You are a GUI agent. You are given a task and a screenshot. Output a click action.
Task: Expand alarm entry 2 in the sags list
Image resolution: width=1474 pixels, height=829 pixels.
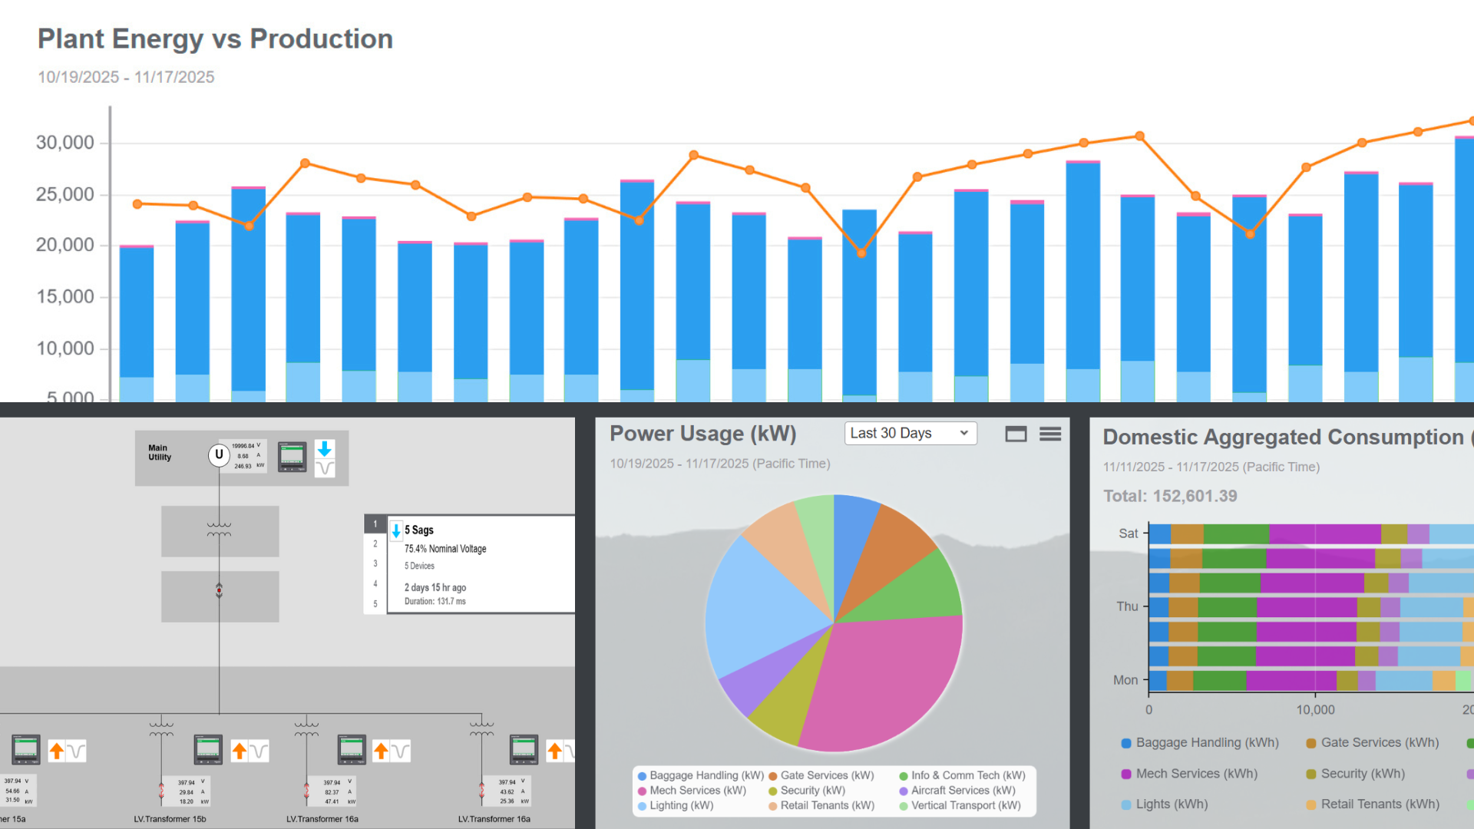(375, 543)
